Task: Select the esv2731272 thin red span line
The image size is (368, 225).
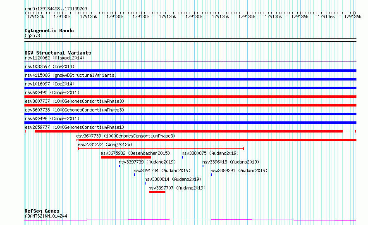Action: pos(161,149)
